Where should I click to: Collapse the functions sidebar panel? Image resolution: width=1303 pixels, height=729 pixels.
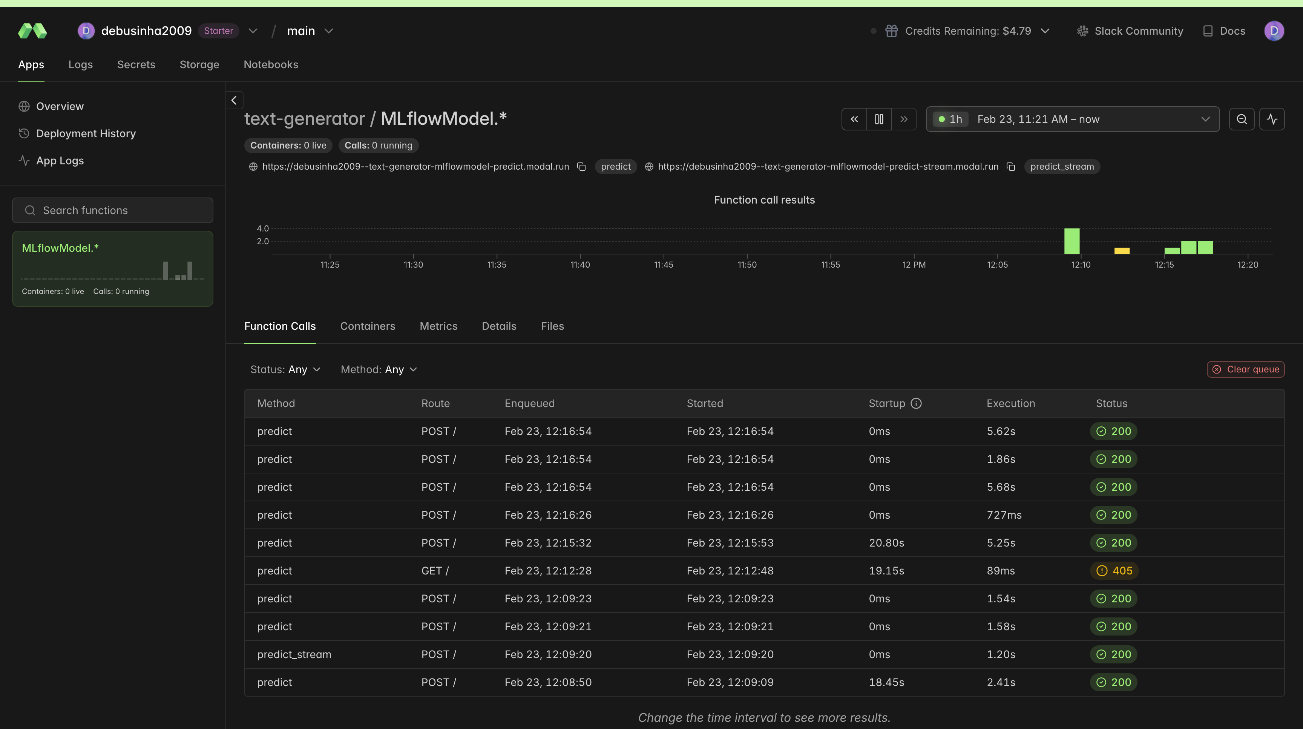(234, 100)
